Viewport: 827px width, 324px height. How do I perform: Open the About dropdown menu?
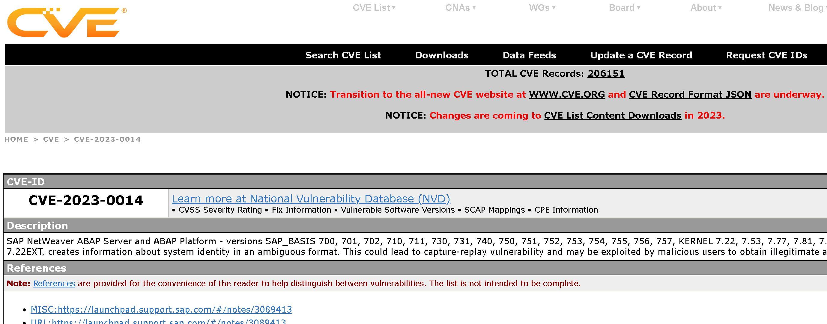706,8
